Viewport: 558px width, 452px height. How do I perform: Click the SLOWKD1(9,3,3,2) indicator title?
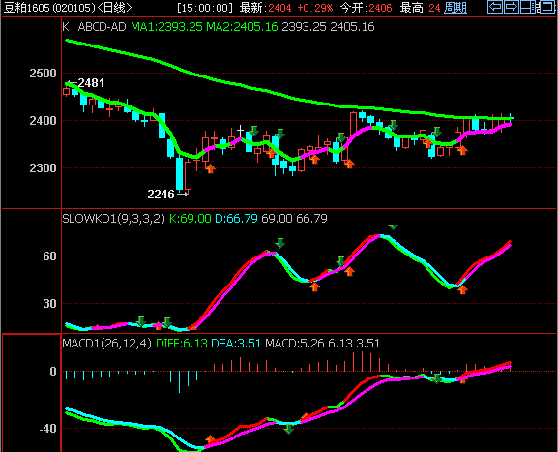(113, 219)
